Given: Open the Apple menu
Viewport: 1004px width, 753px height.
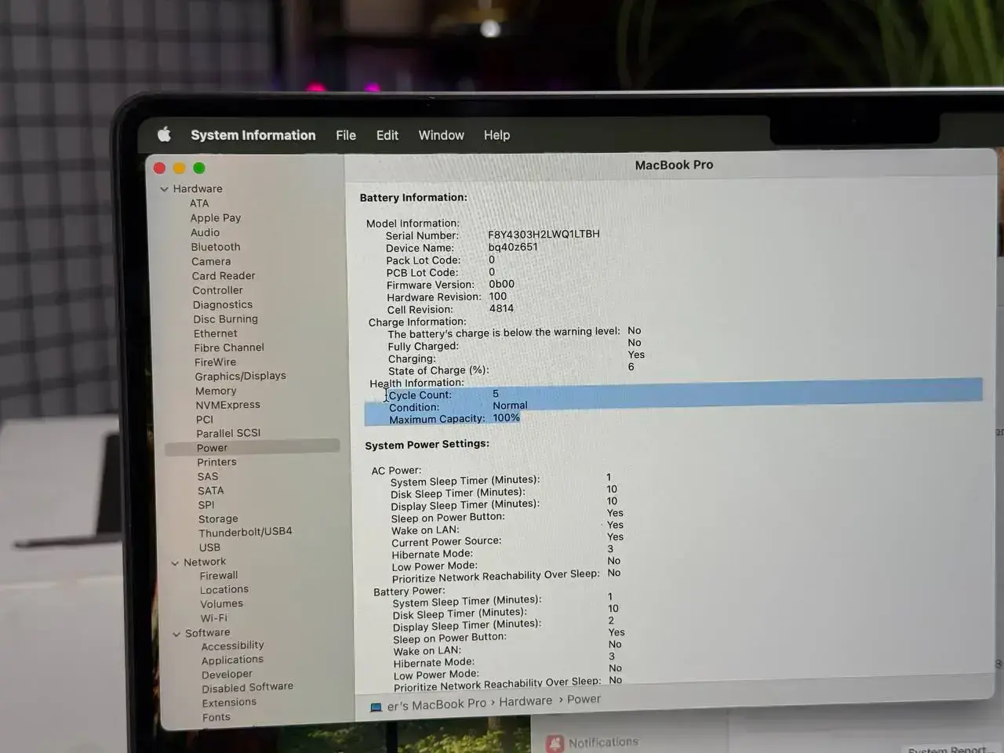Looking at the screenshot, I should pos(164,134).
